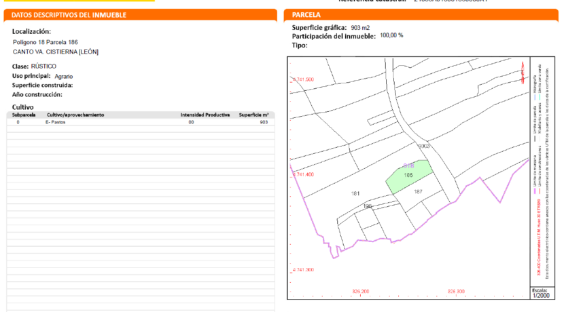
Task: Click parcel 187 label on the map
Action: tap(418, 192)
